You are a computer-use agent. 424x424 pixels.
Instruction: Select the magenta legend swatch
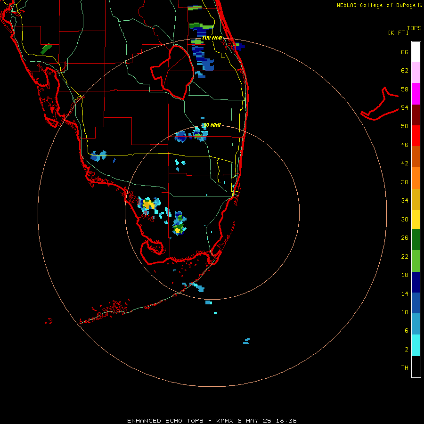[416, 94]
